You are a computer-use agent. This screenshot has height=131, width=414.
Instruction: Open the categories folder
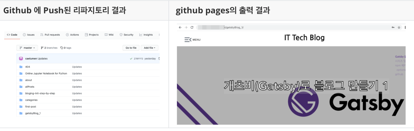[x=31, y=100]
